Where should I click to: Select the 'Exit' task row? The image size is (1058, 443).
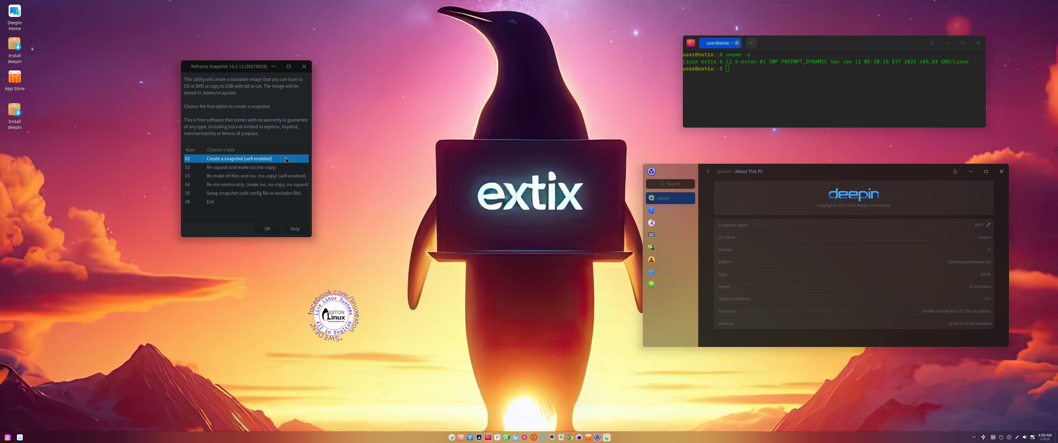tap(246, 202)
